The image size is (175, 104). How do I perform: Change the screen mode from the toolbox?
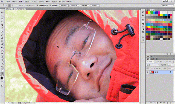click(2, 86)
